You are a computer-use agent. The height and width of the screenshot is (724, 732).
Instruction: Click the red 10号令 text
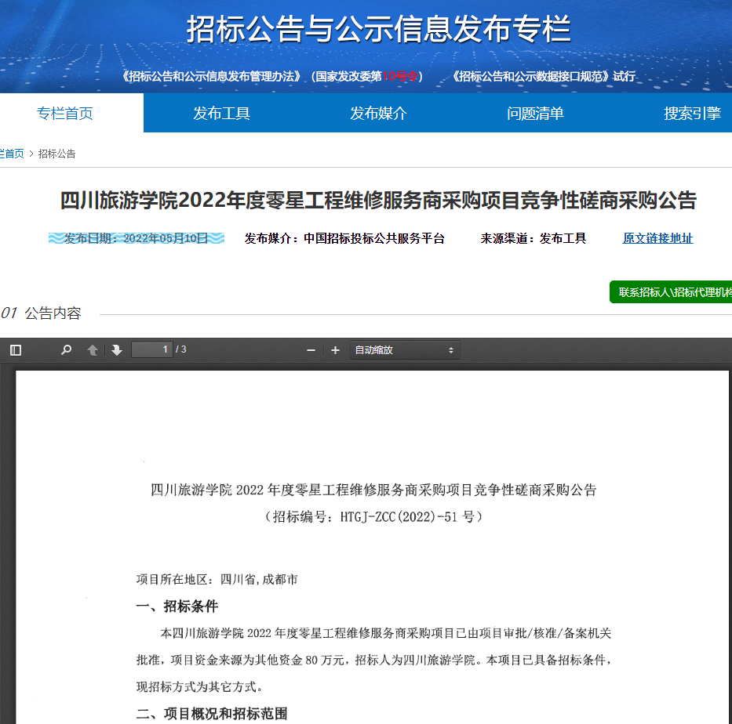(399, 77)
